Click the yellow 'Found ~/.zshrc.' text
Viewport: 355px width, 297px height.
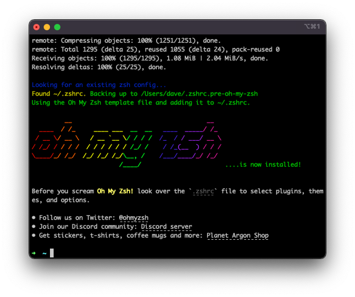tap(59, 94)
